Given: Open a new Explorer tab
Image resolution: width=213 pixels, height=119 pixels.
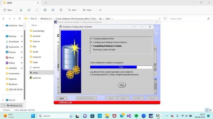Looking at the screenshot, I should [x=46, y=3].
